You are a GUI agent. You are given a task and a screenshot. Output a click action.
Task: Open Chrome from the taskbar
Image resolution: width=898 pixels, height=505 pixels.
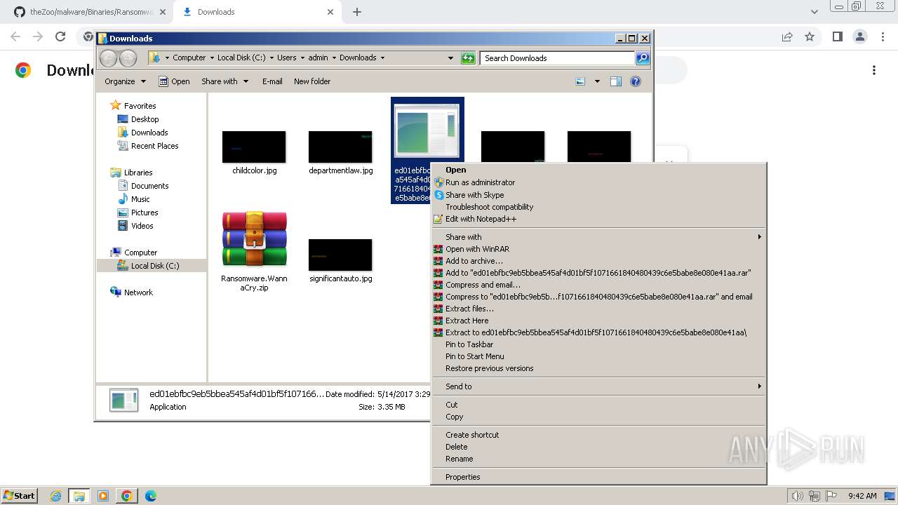pos(126,496)
